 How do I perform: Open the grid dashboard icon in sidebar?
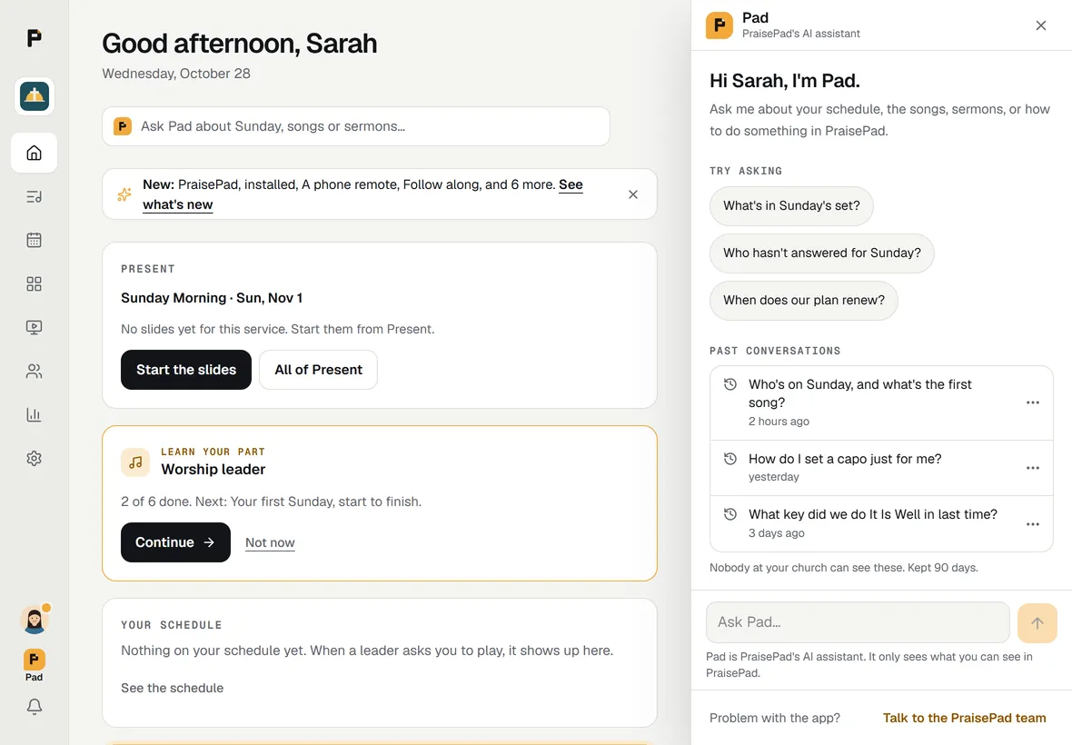tap(35, 283)
